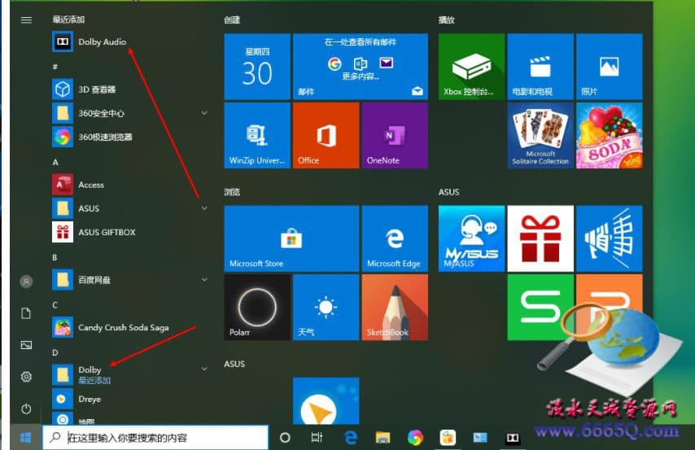
Task: Click the letter C section header
Action: (55, 305)
